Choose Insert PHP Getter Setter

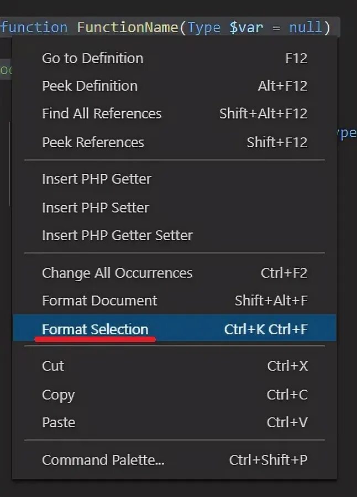(117, 235)
